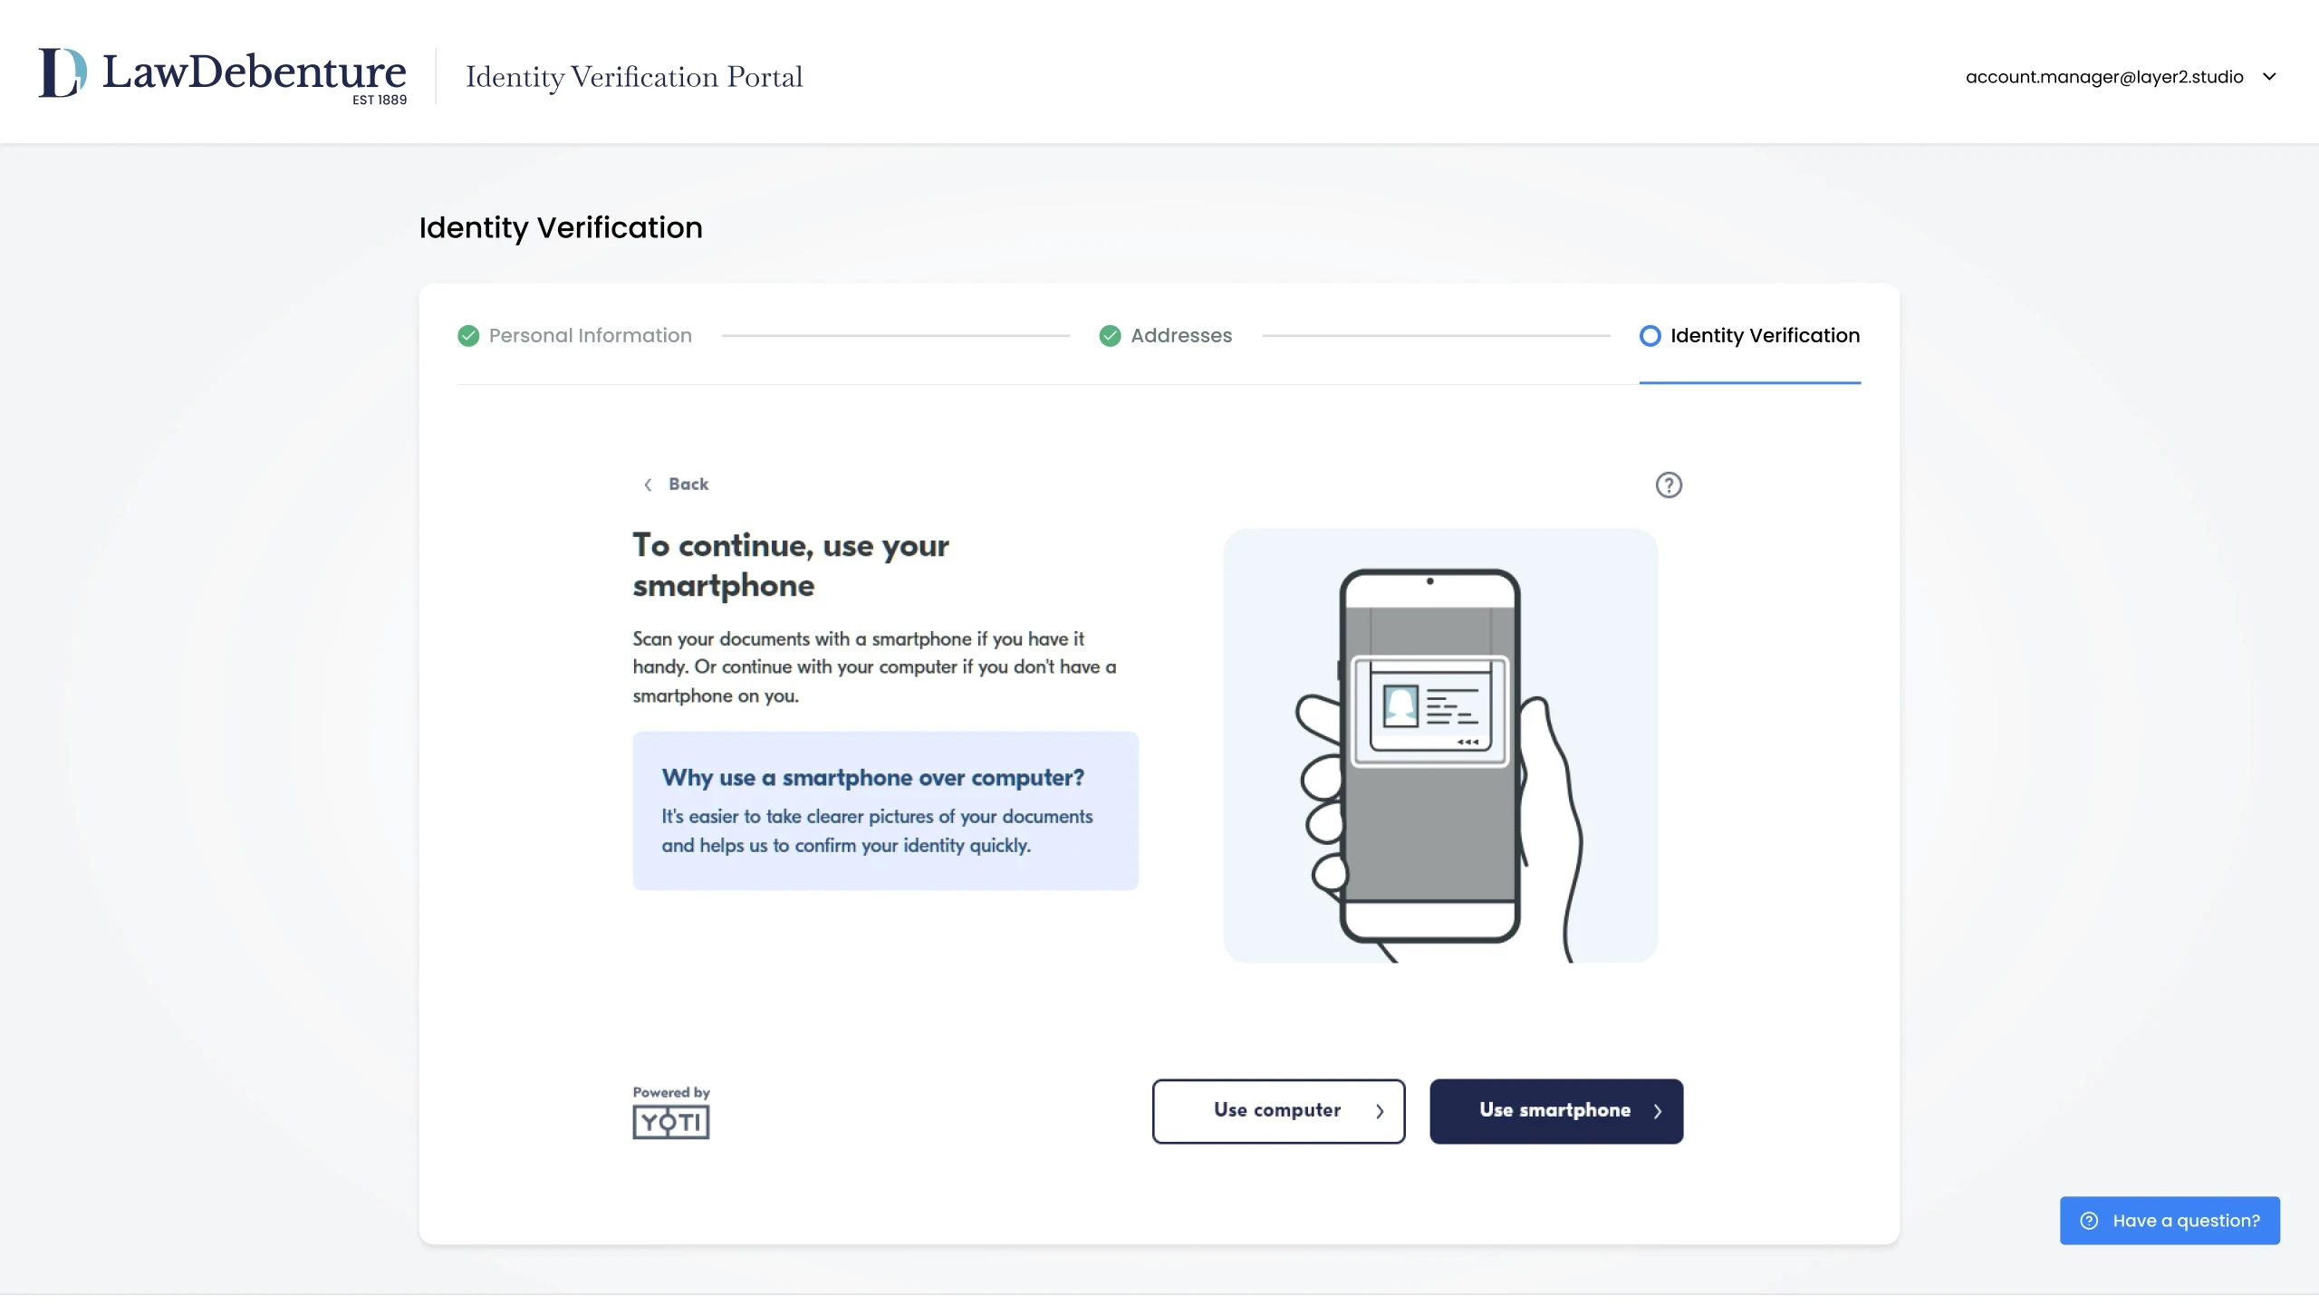This screenshot has width=2319, height=1304.
Task: Click account.manager@layer2.studio account menu
Action: pos(2103,77)
